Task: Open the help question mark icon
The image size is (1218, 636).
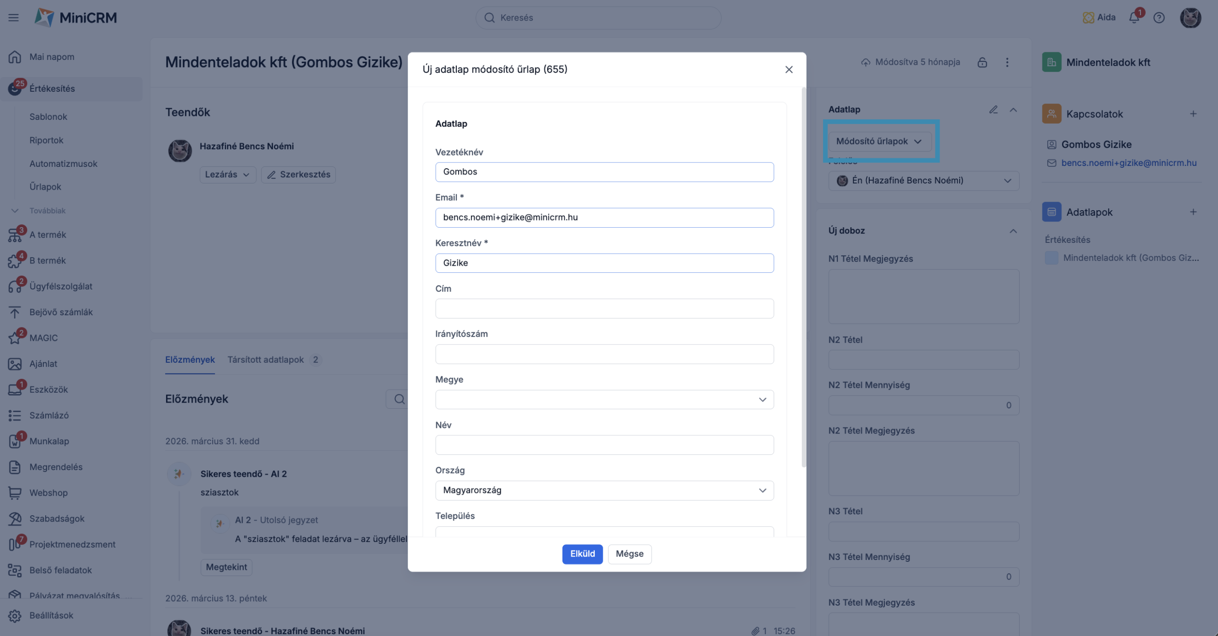Action: pyautogui.click(x=1159, y=18)
